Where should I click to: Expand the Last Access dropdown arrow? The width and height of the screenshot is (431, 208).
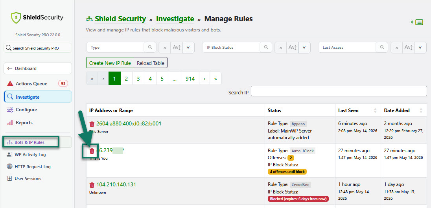[x=420, y=48]
